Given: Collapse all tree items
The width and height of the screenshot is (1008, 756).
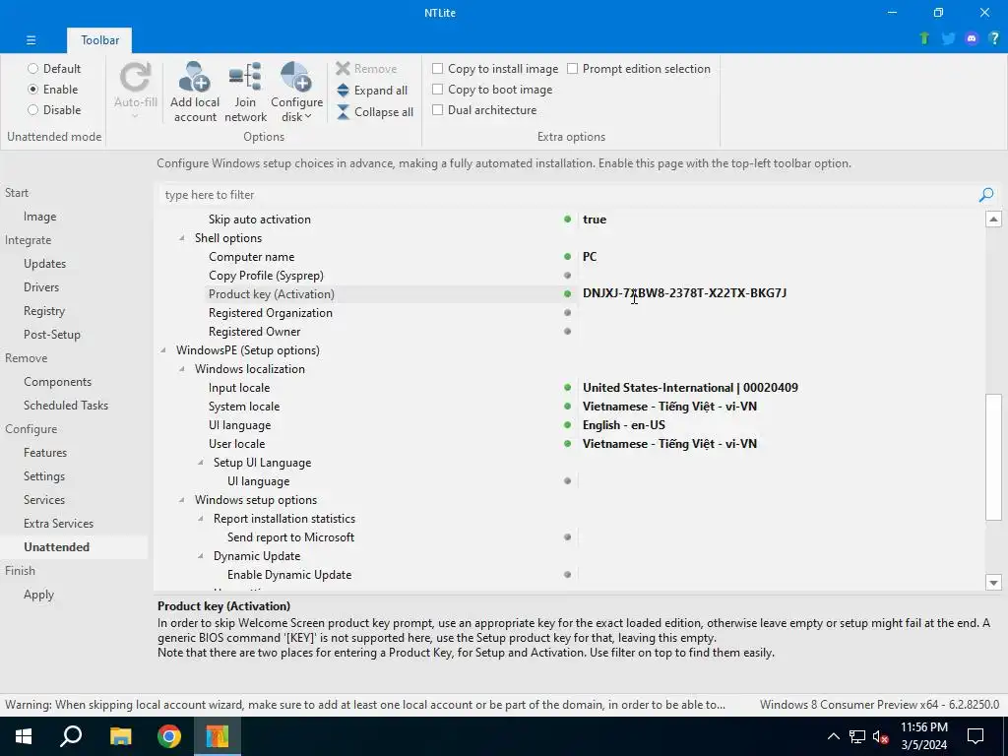Looking at the screenshot, I should (x=375, y=112).
